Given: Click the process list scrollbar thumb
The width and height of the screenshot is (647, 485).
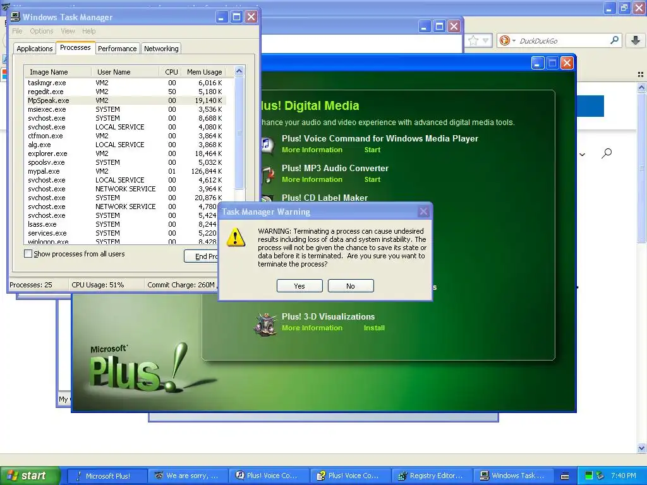Looking at the screenshot, I should click(x=239, y=133).
